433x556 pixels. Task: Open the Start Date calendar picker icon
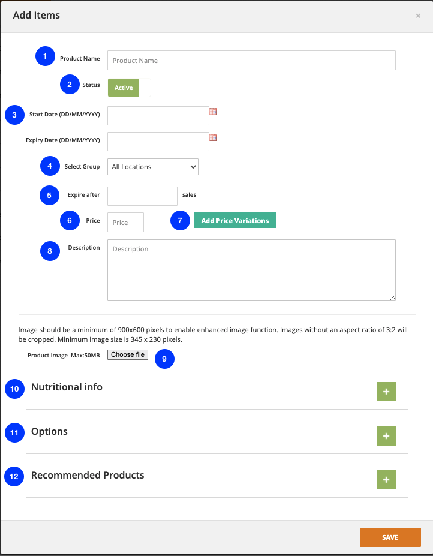point(213,112)
